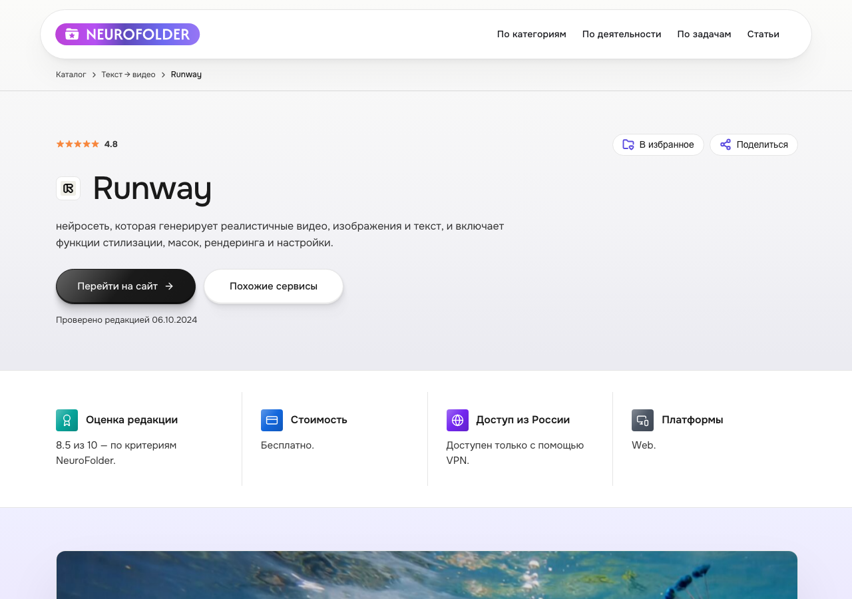Viewport: 852px width, 599px height.
Task: Click the chevron after Каталог breadcrumb
Action: pos(94,75)
